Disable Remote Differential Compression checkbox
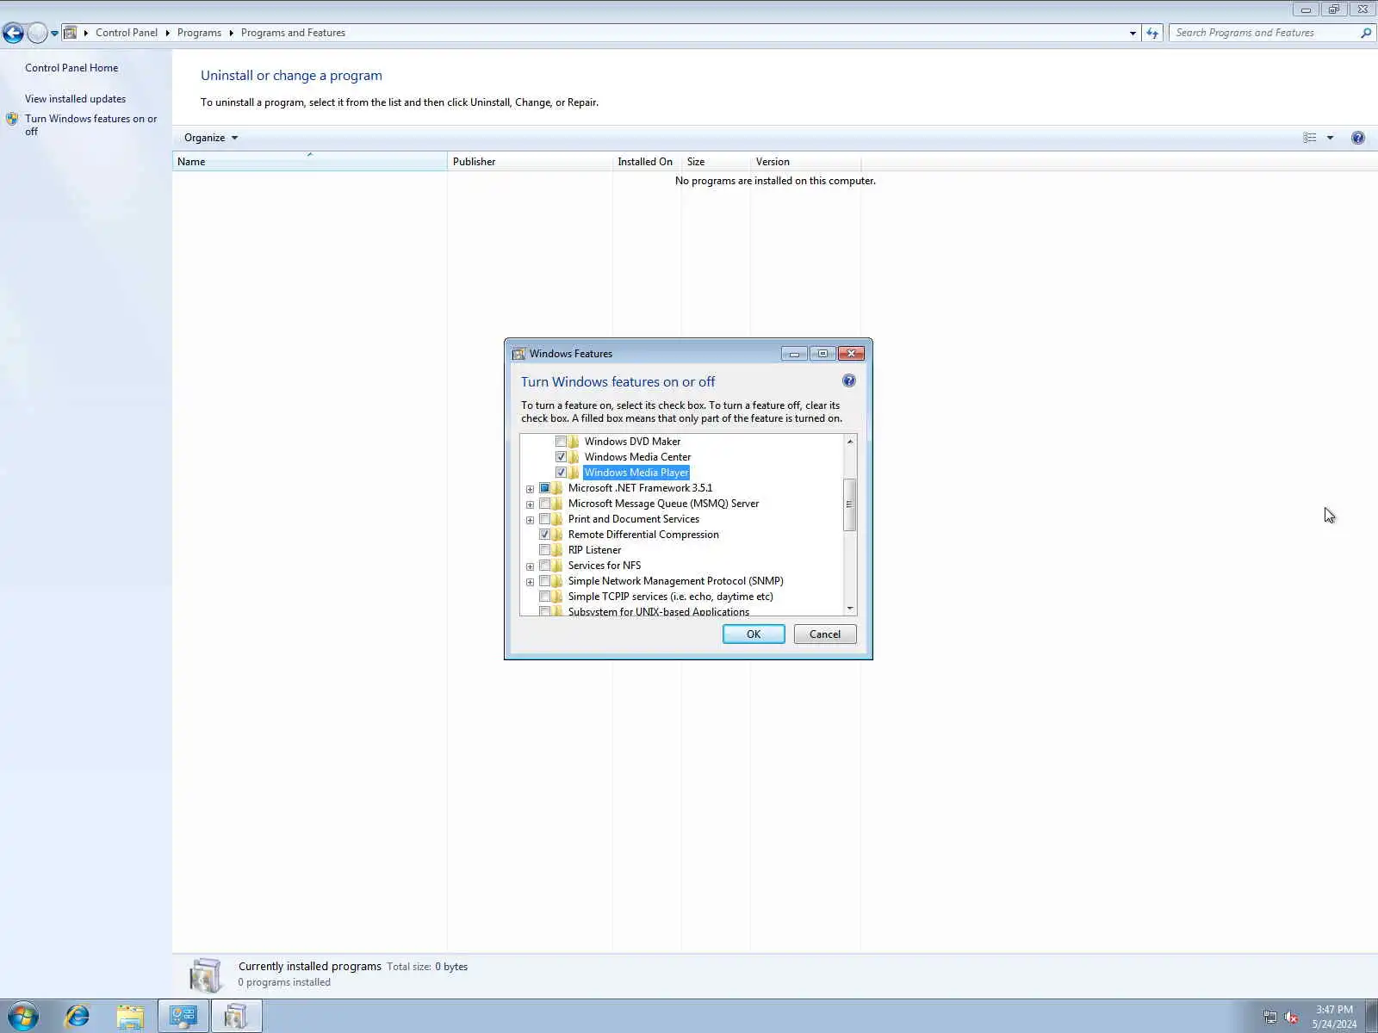This screenshot has width=1378, height=1033. [544, 535]
